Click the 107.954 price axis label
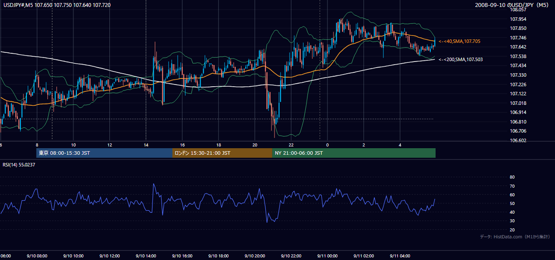This screenshot has height=260, width=555. pyautogui.click(x=518, y=19)
